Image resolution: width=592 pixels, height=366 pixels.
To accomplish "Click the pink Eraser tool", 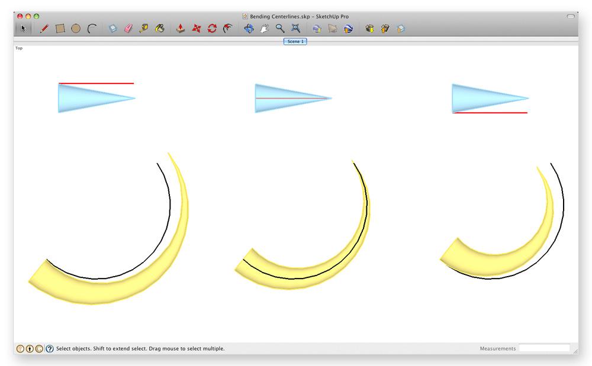I will (128, 28).
